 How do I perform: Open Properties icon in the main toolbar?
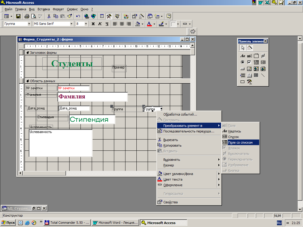coord(135,16)
